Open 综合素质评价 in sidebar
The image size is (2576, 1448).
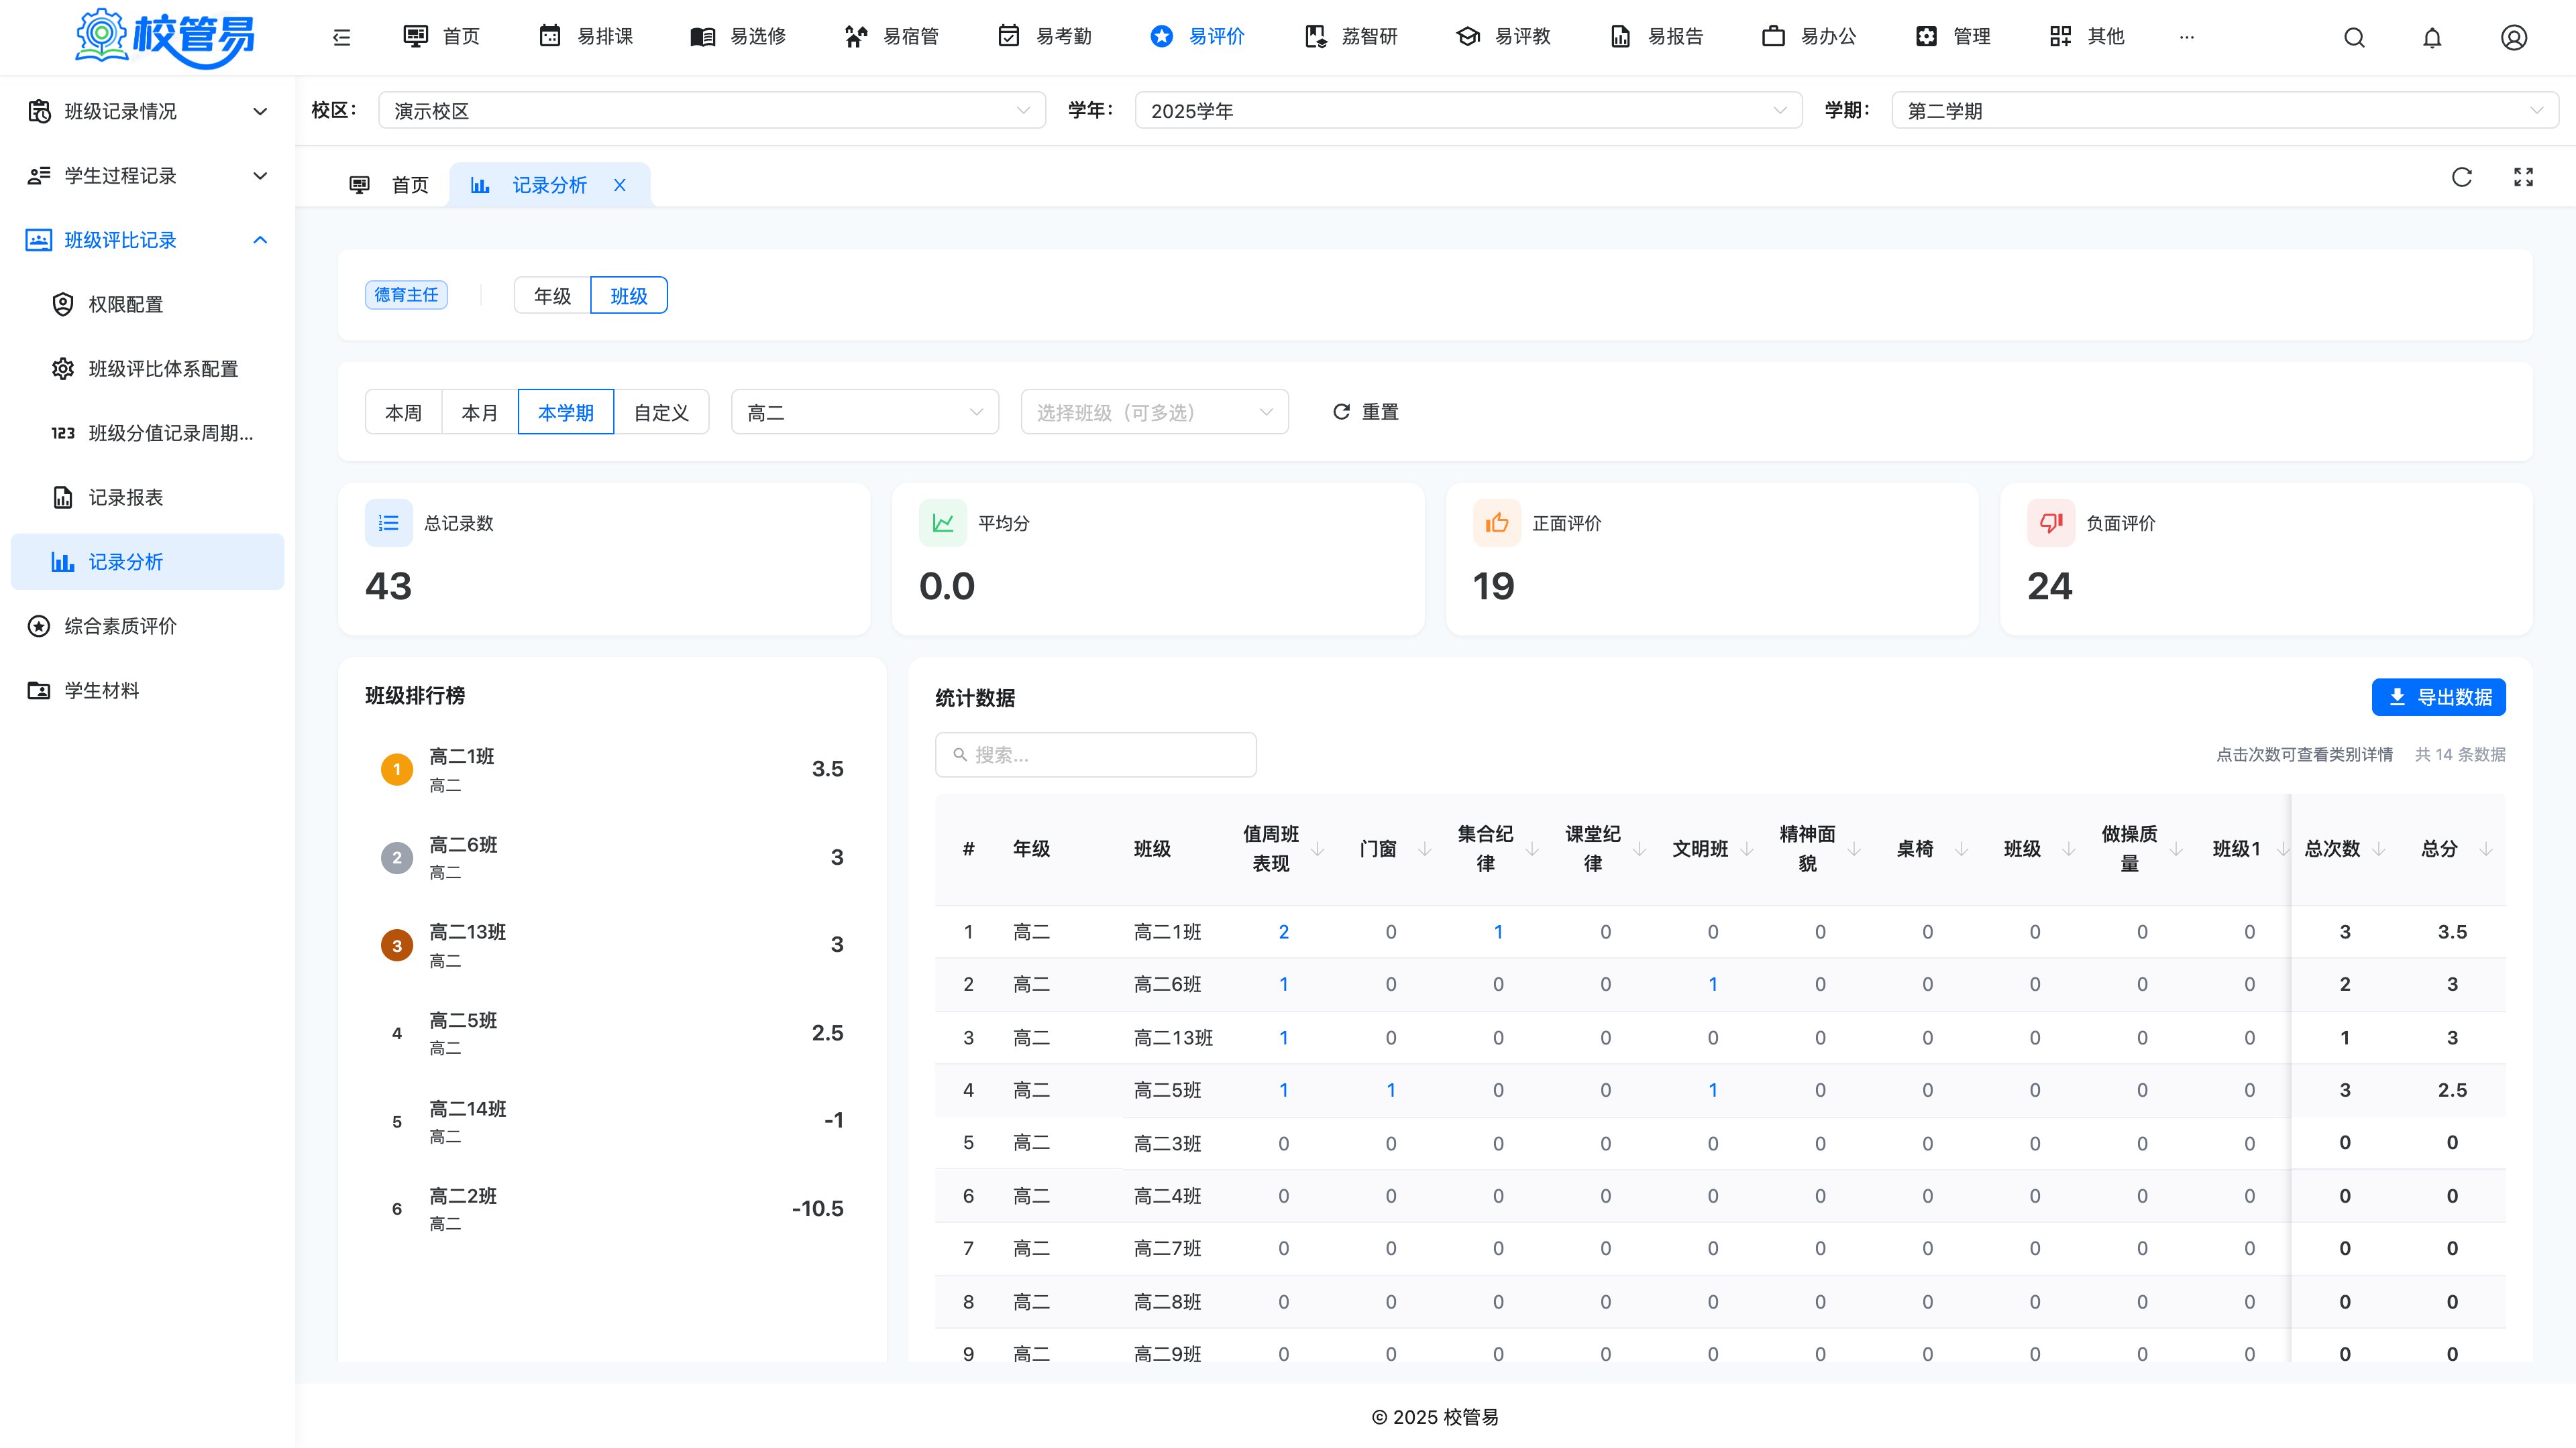coord(148,627)
